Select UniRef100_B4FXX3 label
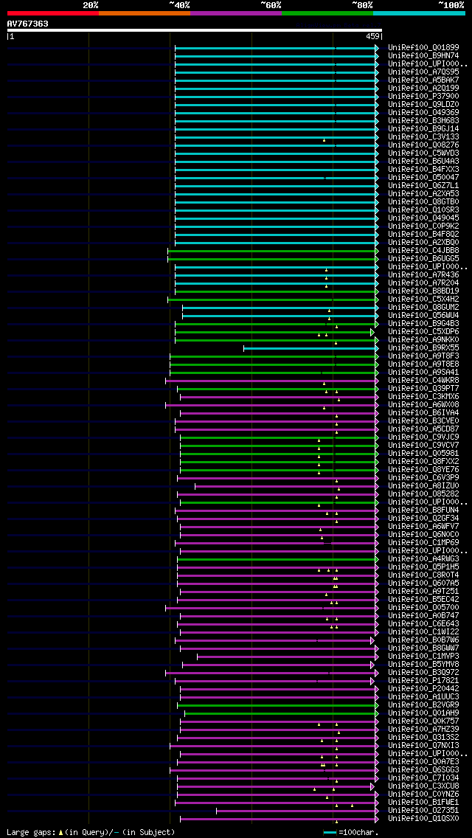This screenshot has width=472, height=838. 423,170
